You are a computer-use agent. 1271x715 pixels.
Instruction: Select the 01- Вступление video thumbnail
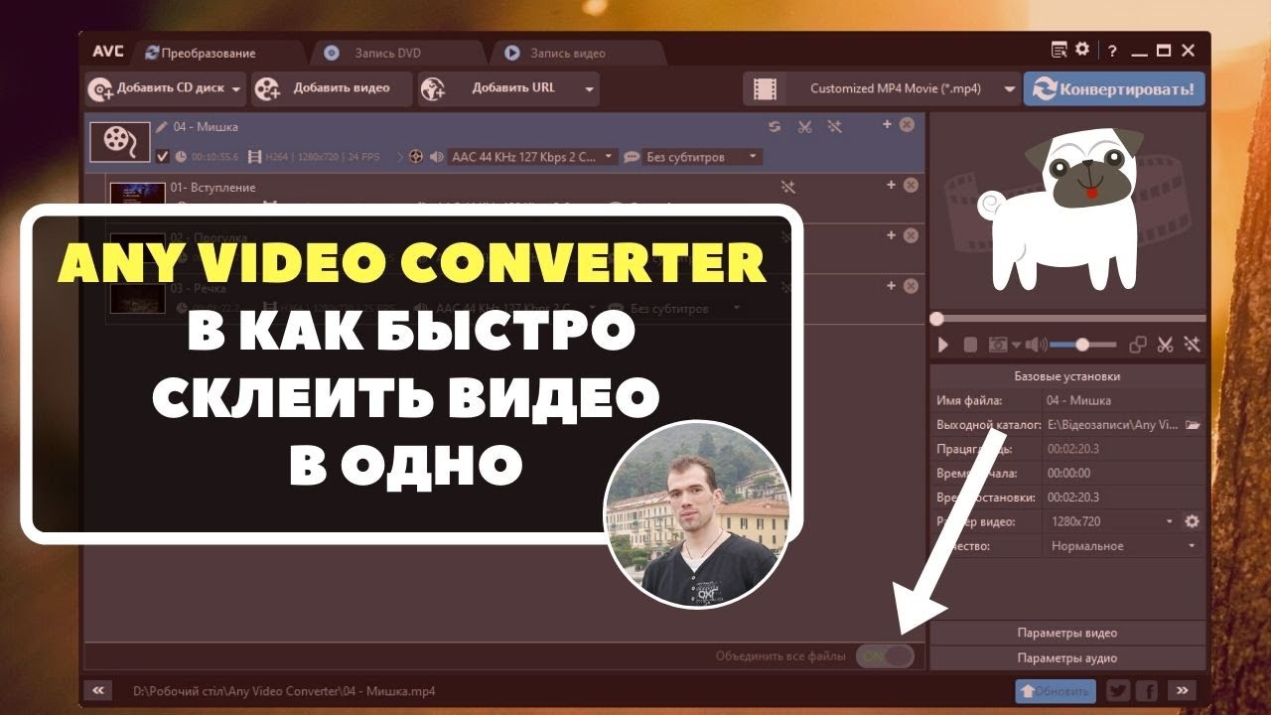point(137,196)
